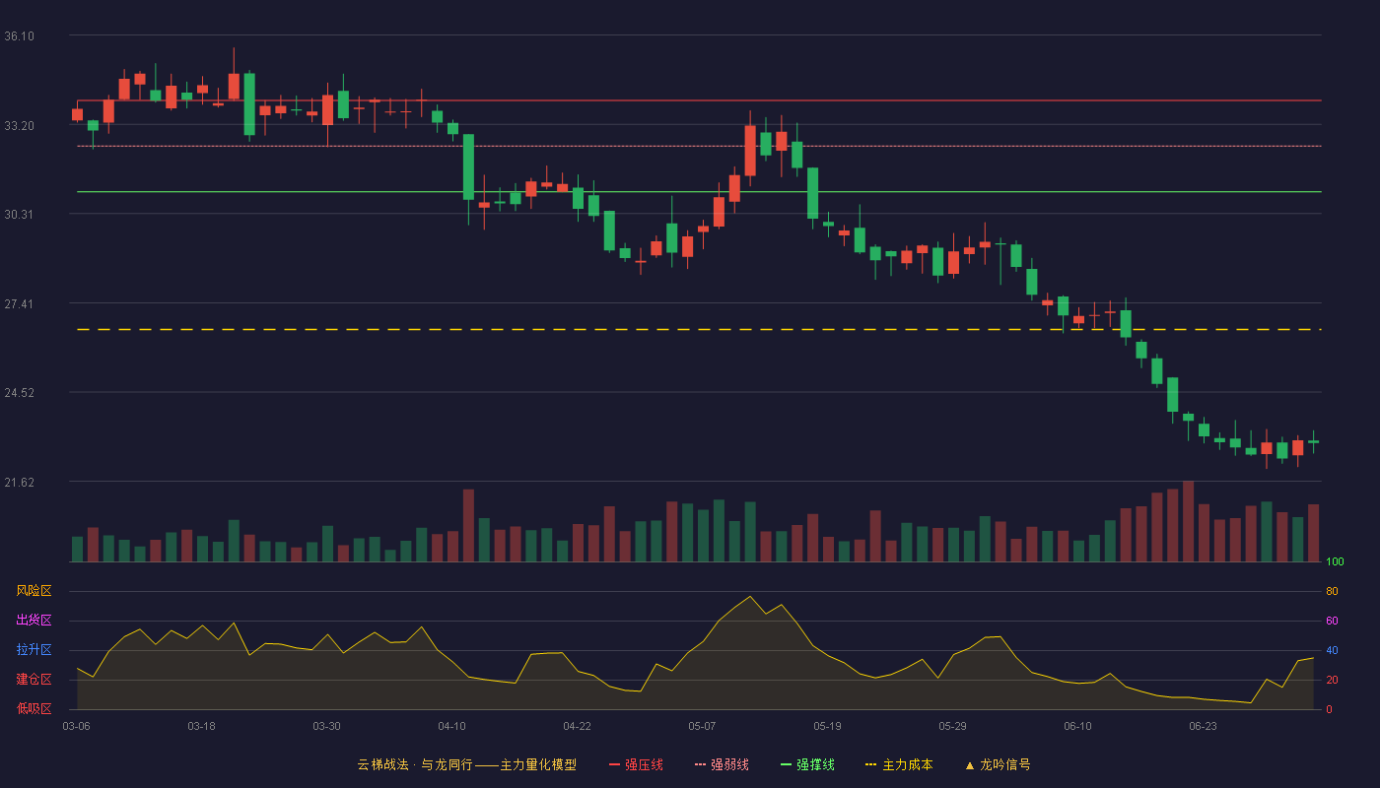The width and height of the screenshot is (1380, 788).
Task: Click the orange 80 indicator scale value
Action: (1332, 591)
